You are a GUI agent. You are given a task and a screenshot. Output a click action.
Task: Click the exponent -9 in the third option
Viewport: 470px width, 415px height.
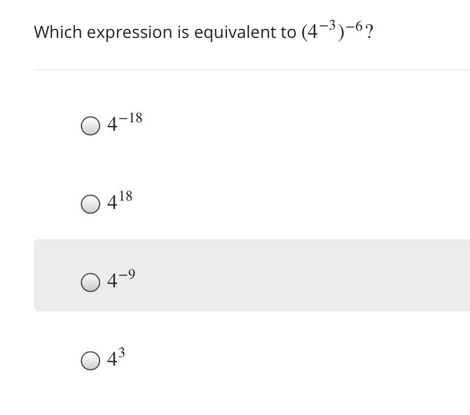pyautogui.click(x=127, y=275)
